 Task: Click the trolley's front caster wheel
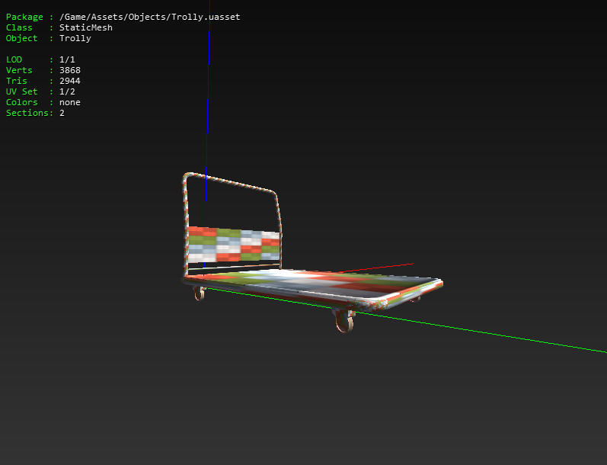coord(344,321)
